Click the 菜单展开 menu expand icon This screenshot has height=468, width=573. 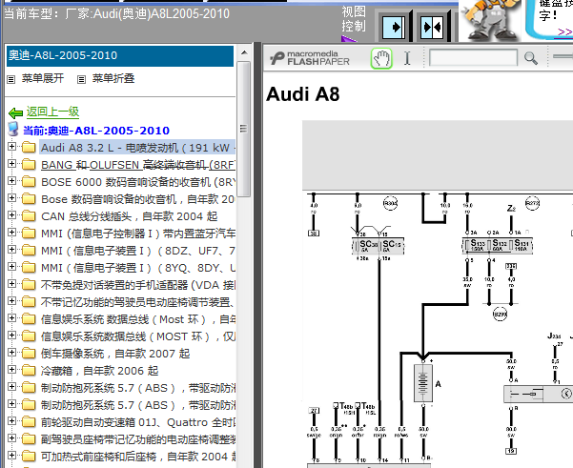(x=11, y=79)
